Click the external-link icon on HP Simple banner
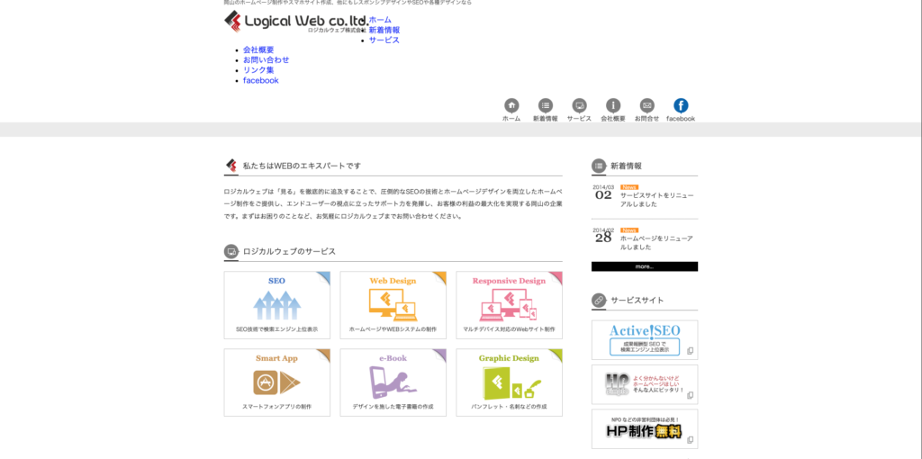 pyautogui.click(x=691, y=395)
